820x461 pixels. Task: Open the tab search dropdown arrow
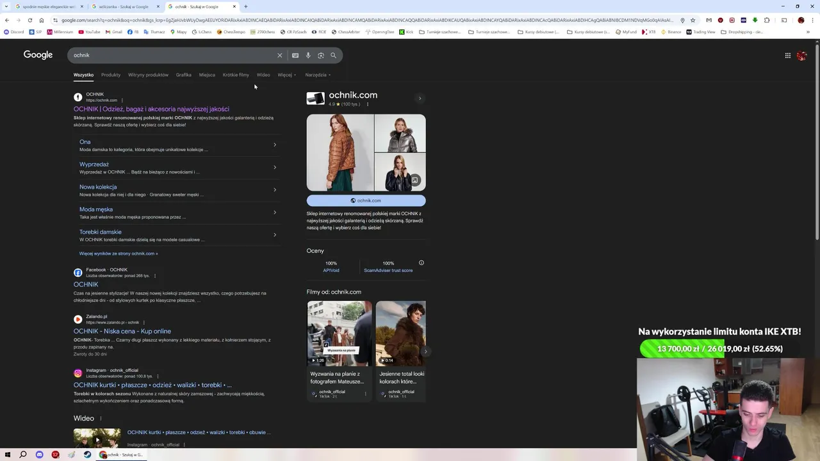coord(6,6)
